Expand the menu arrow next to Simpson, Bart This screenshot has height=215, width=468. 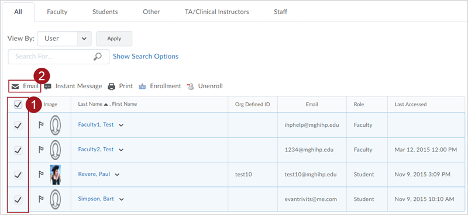click(121, 199)
